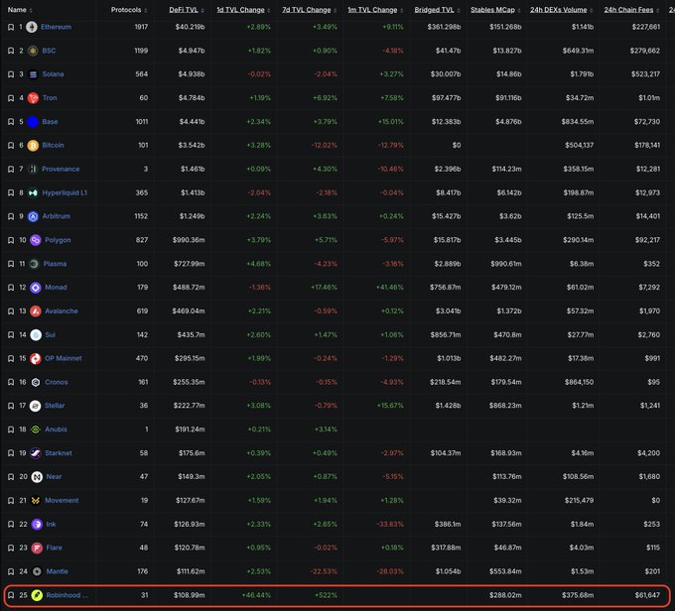Click the +522% 7d change value

tap(326, 595)
